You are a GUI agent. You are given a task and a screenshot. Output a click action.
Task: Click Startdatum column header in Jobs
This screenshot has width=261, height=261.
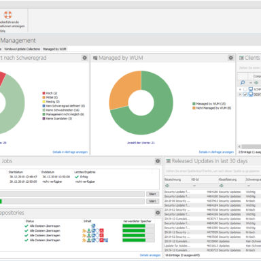(16, 172)
